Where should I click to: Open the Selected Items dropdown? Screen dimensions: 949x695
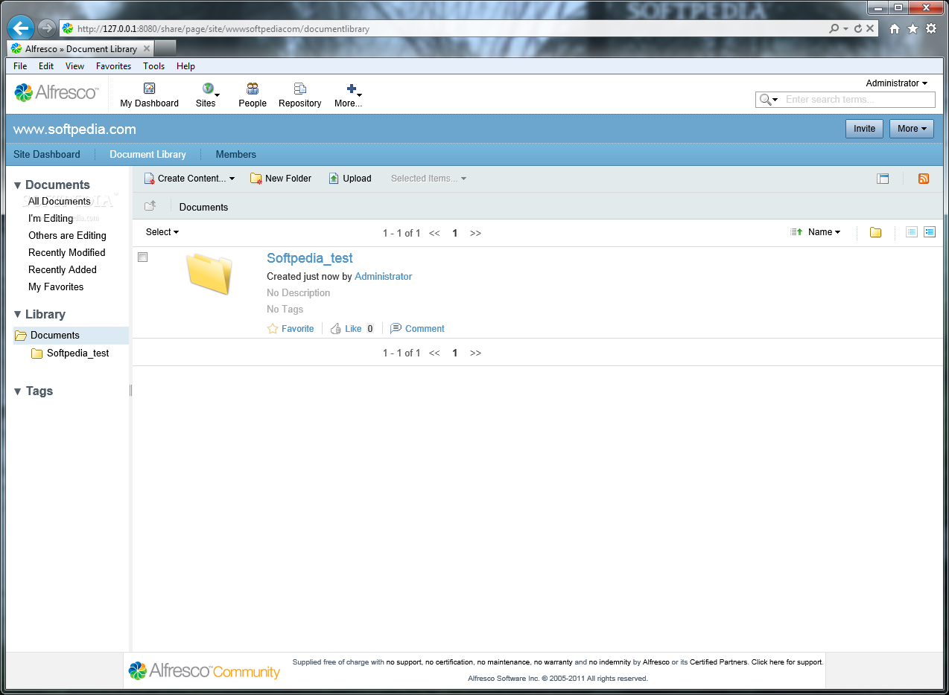(x=428, y=179)
